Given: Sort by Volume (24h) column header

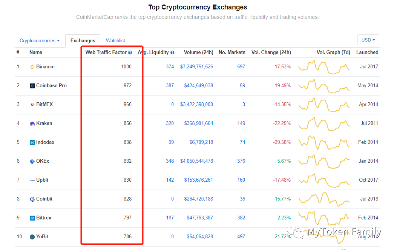Looking at the screenshot, I should (x=198, y=52).
